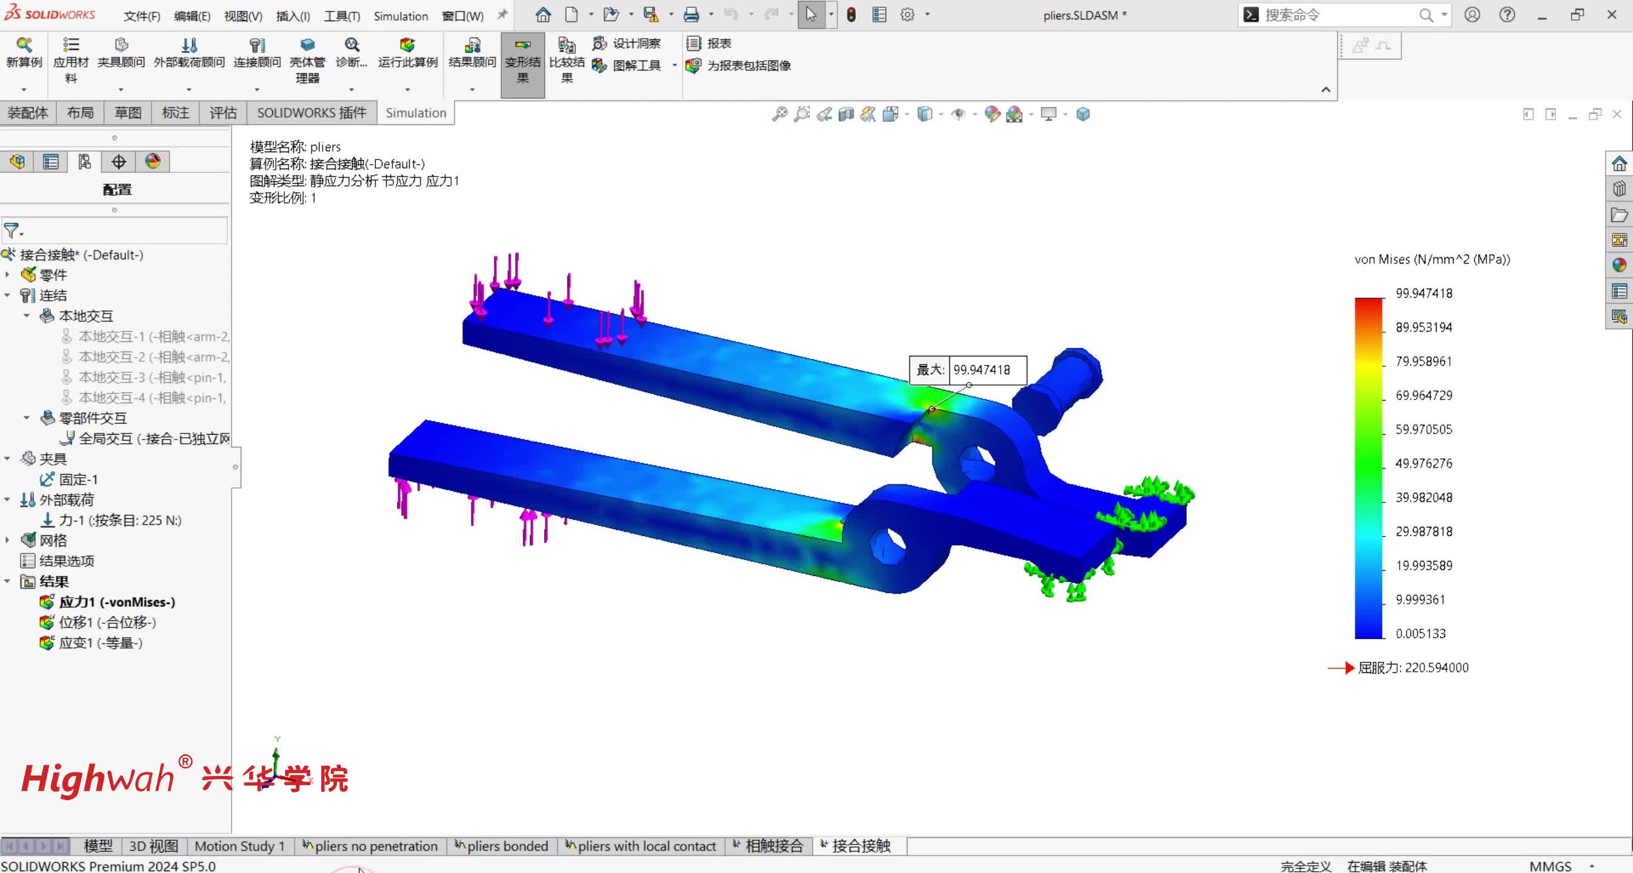This screenshot has width=1633, height=873.
Task: Collapse the 结果 results folder
Action: pos(8,581)
